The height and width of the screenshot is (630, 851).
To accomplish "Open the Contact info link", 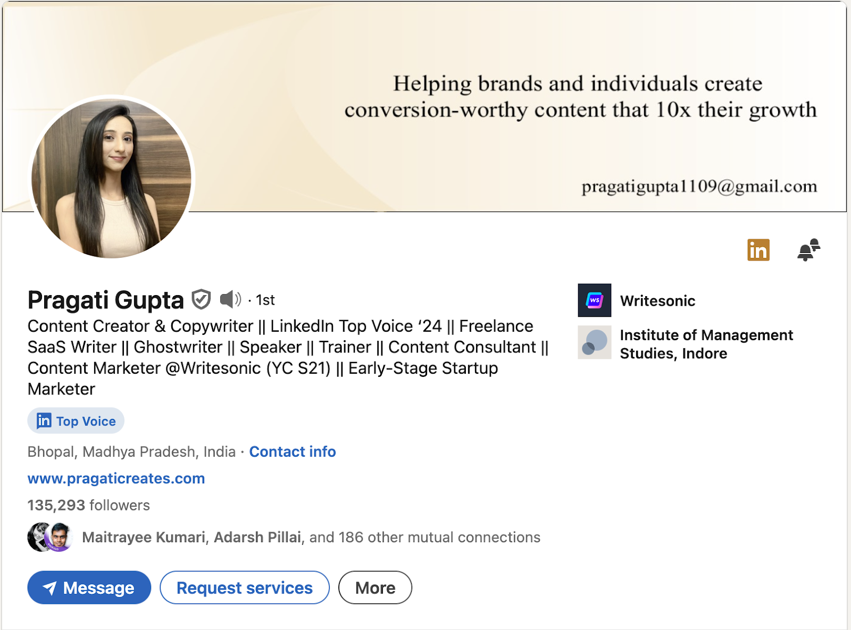I will click(x=293, y=451).
